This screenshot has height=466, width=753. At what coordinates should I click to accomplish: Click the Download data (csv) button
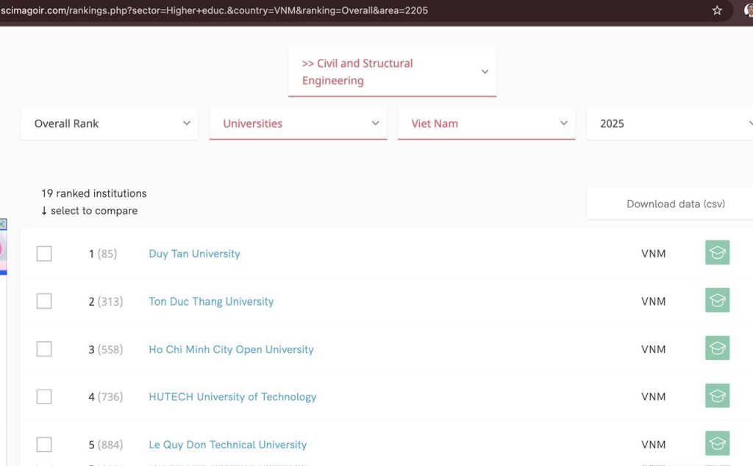[670, 204]
